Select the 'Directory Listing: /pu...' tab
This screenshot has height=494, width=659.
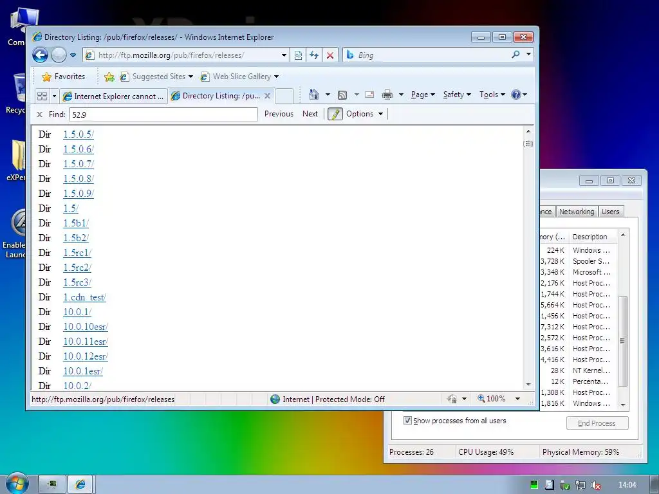click(216, 96)
